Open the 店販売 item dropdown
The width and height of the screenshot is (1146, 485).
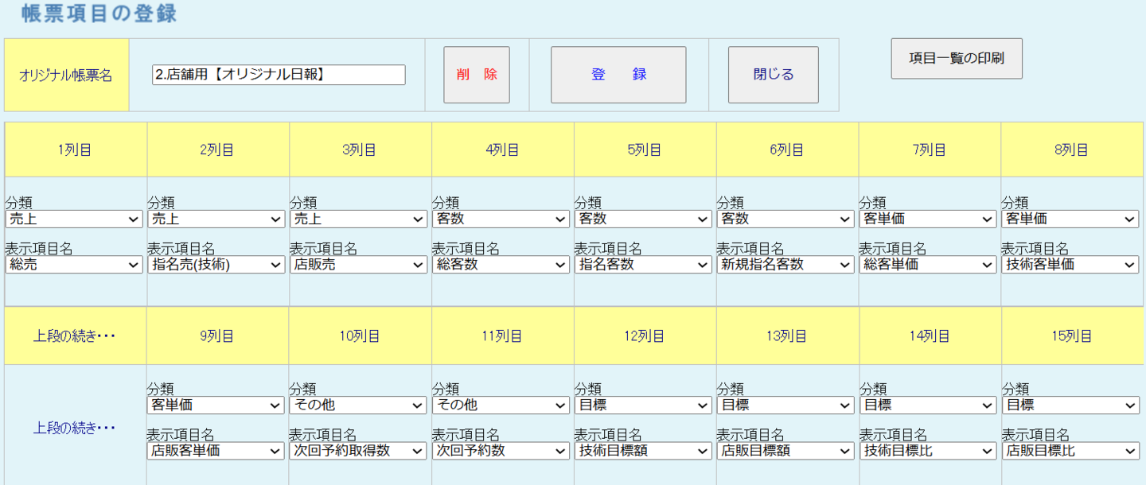pos(358,265)
